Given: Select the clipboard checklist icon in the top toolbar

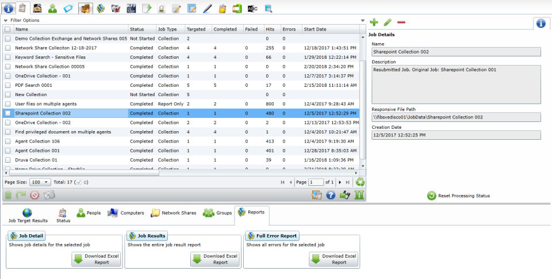Looking at the screenshot, I should pyautogui.click(x=22, y=7).
